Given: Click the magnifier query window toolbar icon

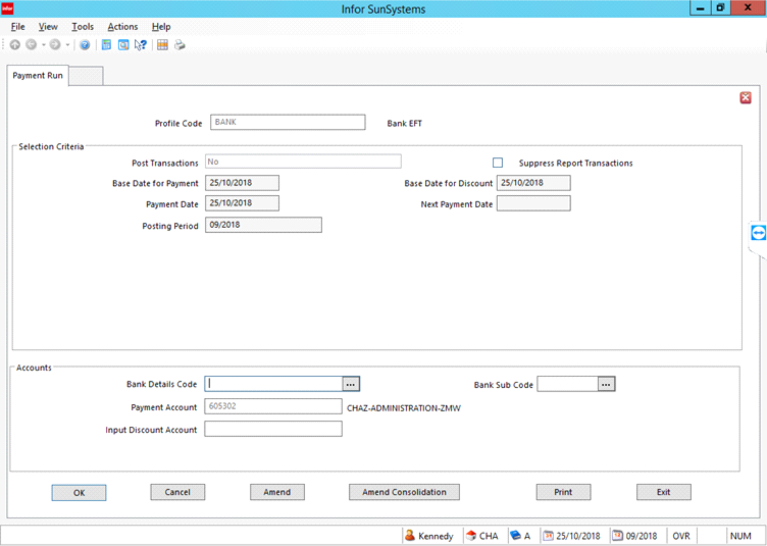Looking at the screenshot, I should click(x=123, y=45).
